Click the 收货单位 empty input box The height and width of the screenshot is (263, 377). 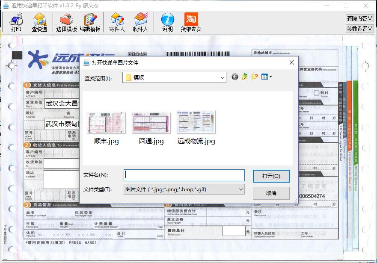(x=62, y=163)
